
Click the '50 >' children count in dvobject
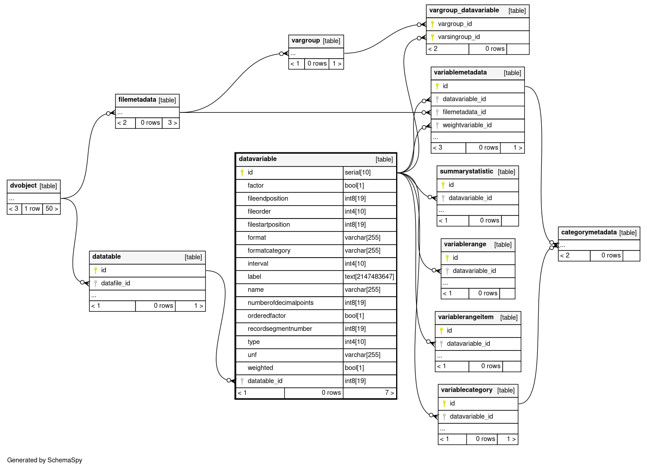(x=52, y=209)
